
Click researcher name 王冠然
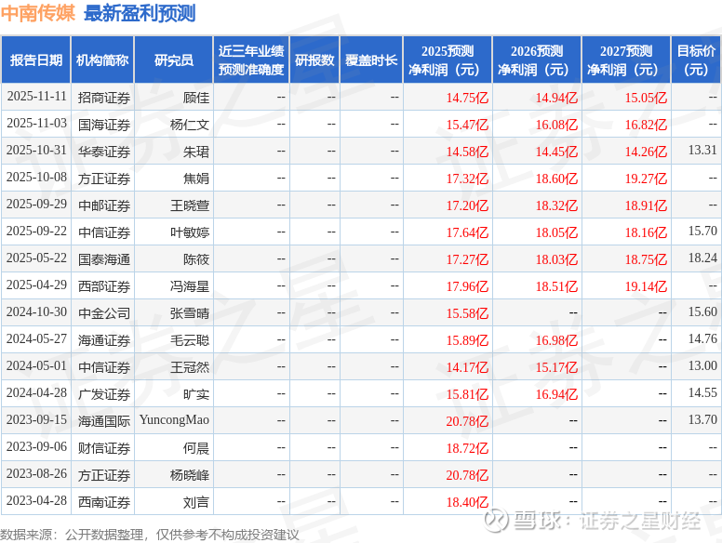pos(190,367)
